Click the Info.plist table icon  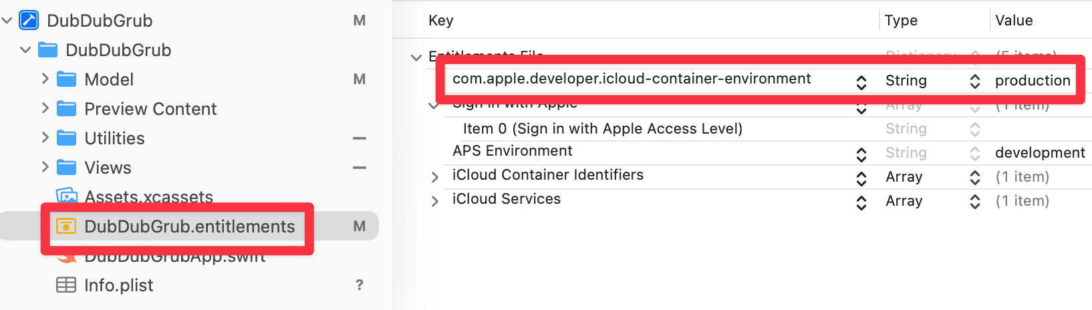click(65, 285)
